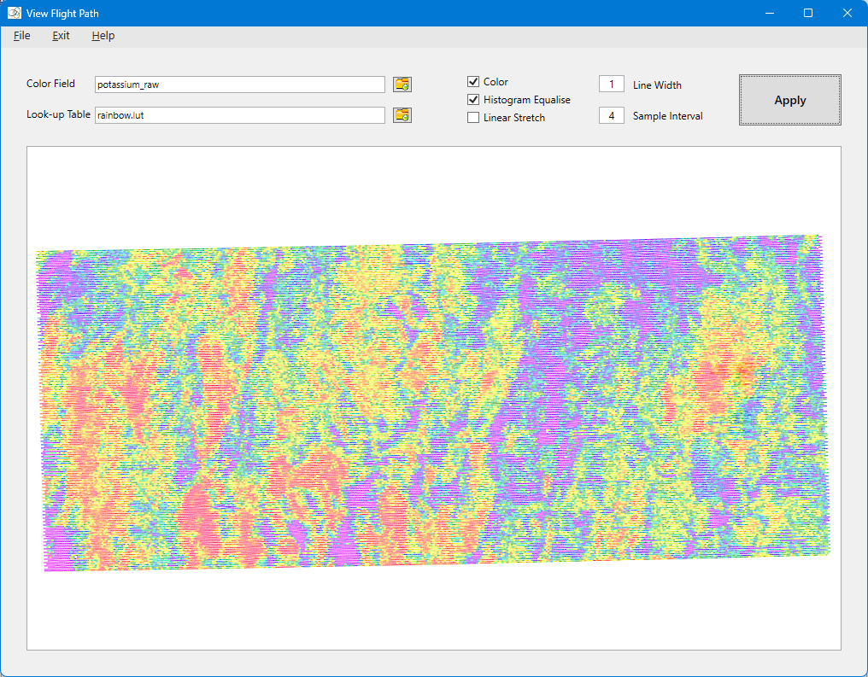The width and height of the screenshot is (868, 677).
Task: Select the Line Width value box
Action: [x=611, y=85]
